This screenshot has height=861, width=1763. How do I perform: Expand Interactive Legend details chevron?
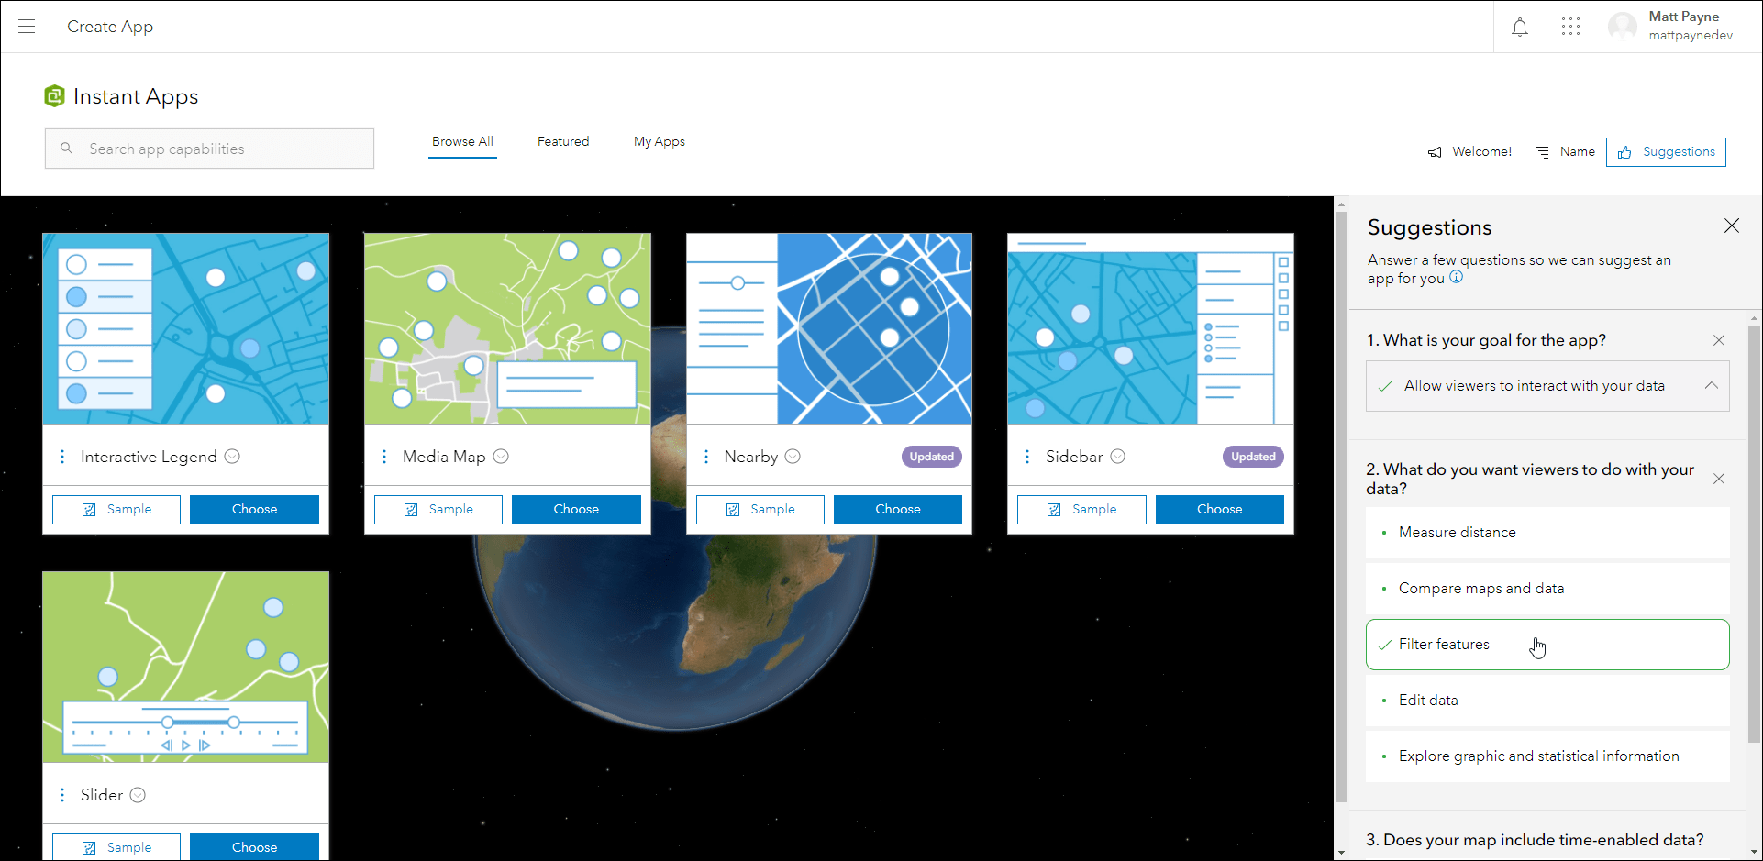(x=233, y=457)
